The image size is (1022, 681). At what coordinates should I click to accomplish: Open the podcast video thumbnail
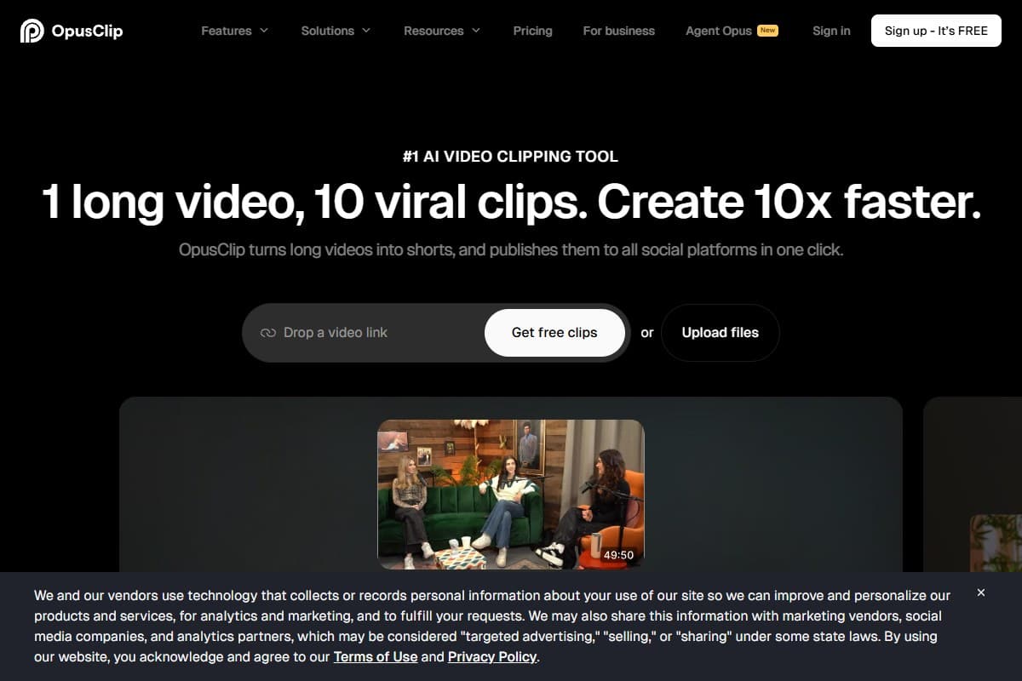[x=511, y=495]
